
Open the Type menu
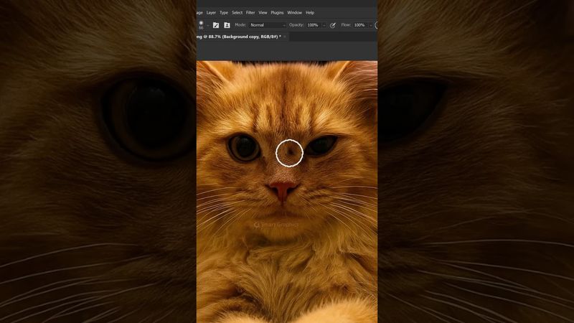(x=224, y=13)
